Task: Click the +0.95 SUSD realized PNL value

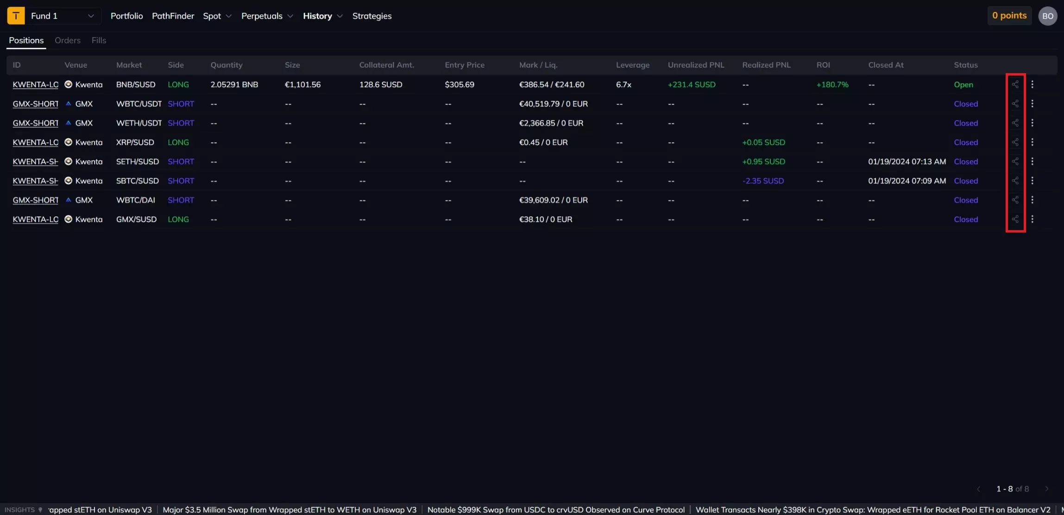Action: coord(764,161)
